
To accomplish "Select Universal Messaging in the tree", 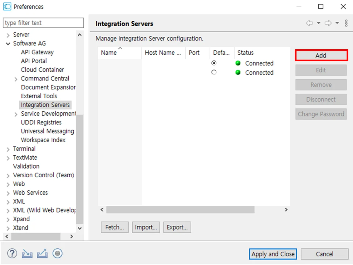I will click(x=47, y=131).
